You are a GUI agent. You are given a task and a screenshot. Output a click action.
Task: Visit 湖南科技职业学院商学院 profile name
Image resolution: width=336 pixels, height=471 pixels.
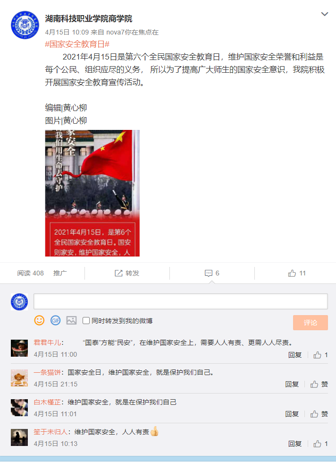click(89, 18)
